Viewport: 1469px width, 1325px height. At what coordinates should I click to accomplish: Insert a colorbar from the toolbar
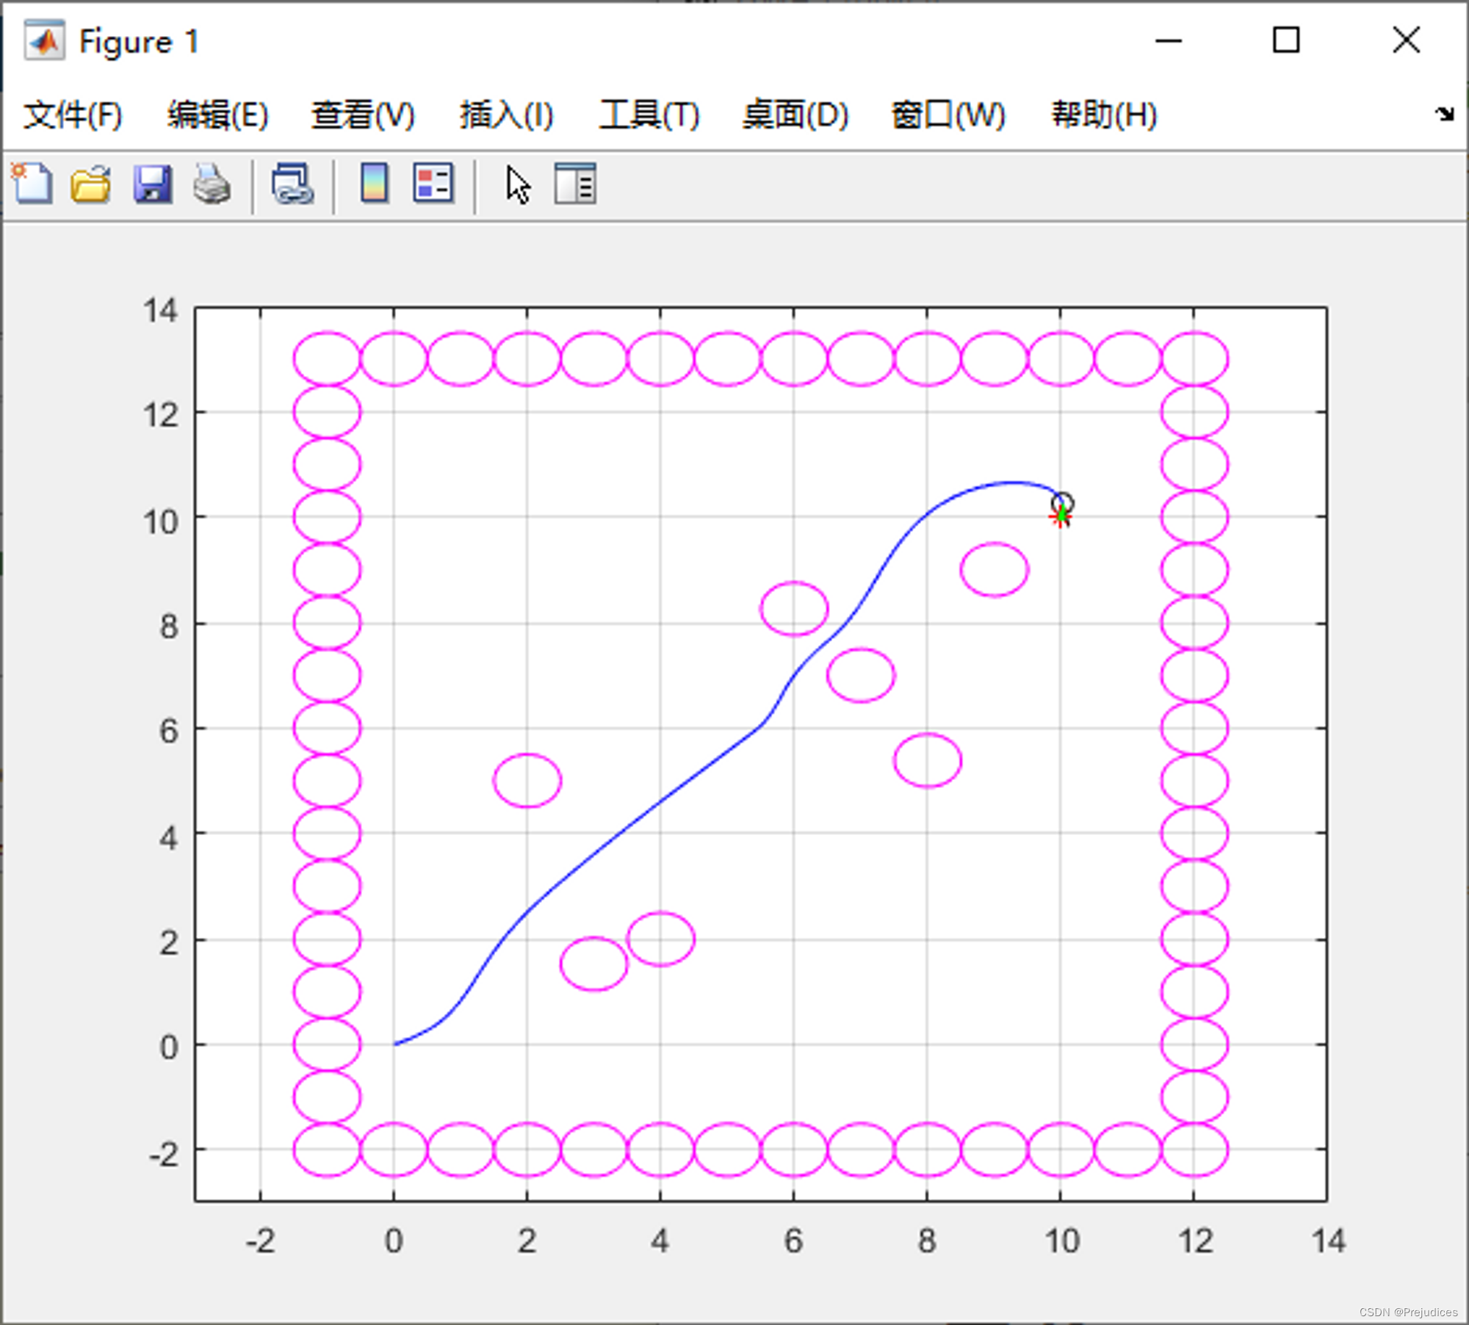375,183
